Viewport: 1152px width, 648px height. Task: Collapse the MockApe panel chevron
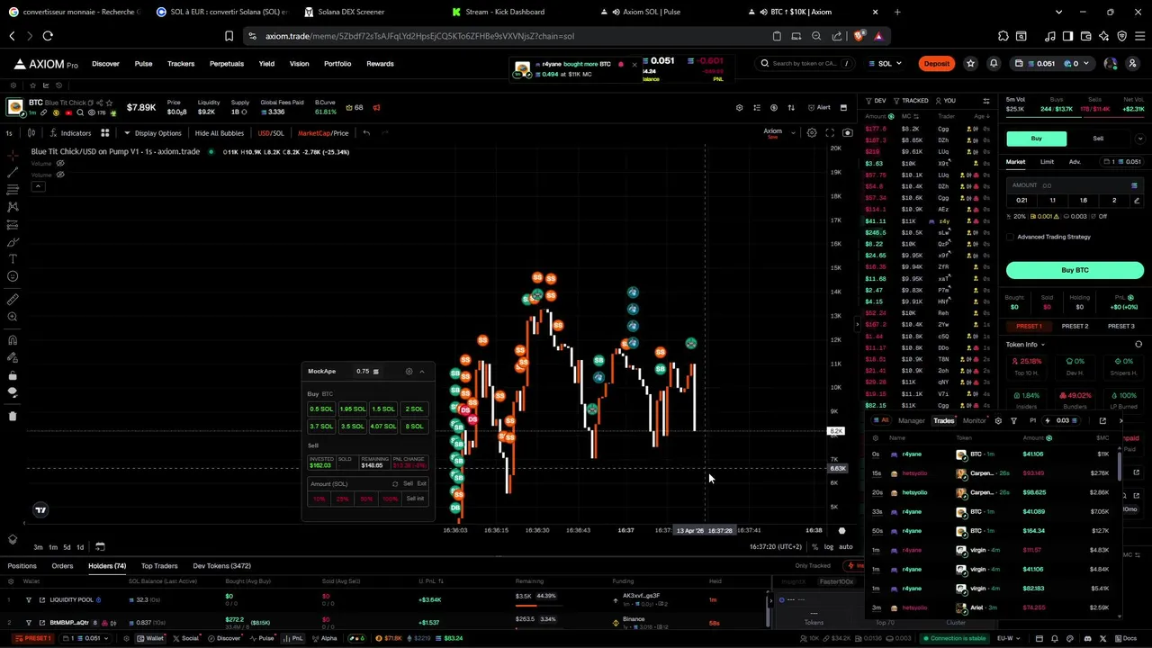click(x=421, y=371)
